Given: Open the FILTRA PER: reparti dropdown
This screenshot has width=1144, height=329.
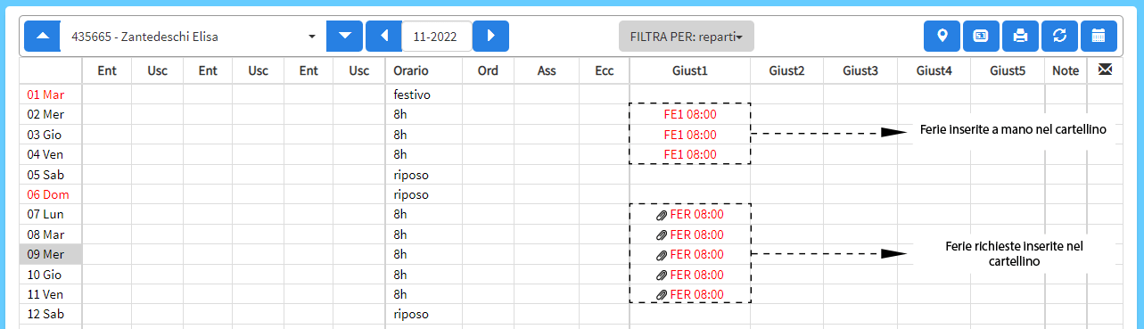Looking at the screenshot, I should coord(686,37).
